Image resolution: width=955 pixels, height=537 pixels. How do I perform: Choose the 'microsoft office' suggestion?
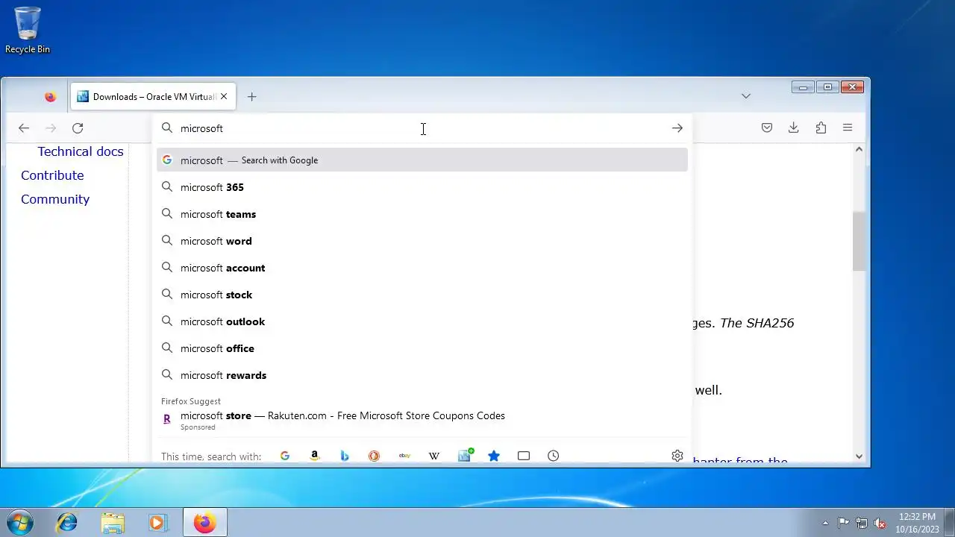[x=422, y=348]
